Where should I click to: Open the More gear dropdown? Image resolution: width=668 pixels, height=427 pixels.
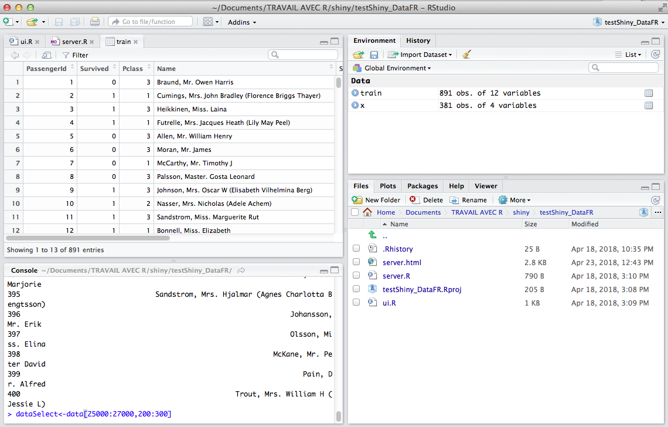click(514, 200)
